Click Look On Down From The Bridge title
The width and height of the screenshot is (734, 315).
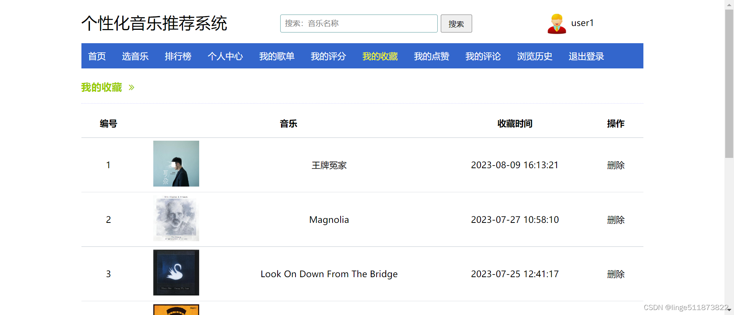point(329,274)
